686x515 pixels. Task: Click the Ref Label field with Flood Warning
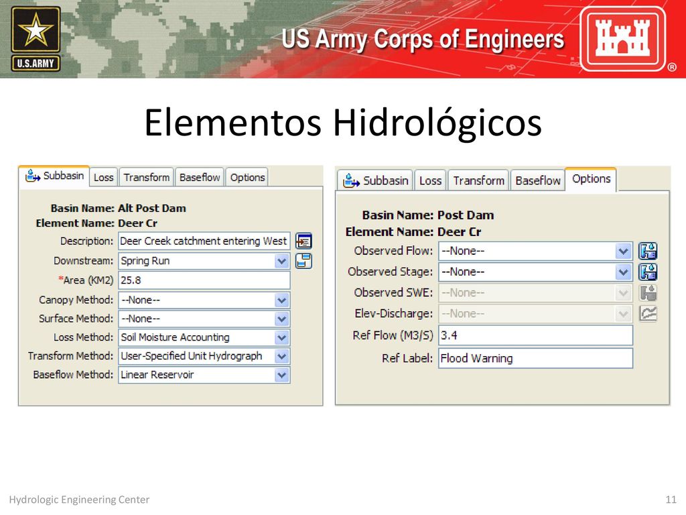tap(535, 358)
